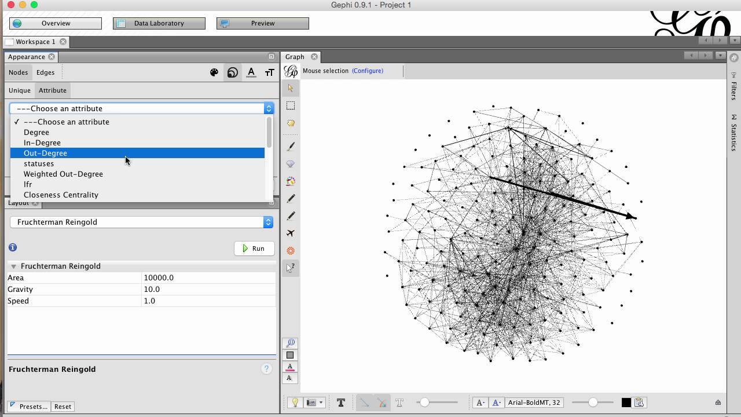Viewport: 741px width, 417px height.
Task: Open the node size appearance mode
Action: coord(232,72)
